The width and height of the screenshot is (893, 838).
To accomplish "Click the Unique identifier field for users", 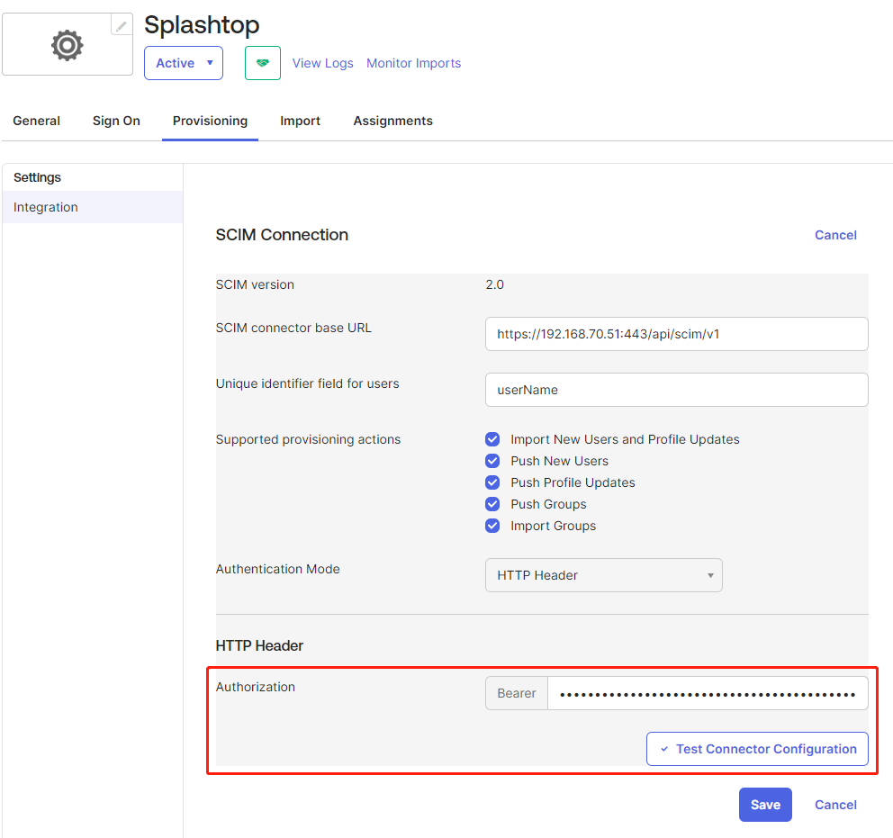I will [x=677, y=390].
